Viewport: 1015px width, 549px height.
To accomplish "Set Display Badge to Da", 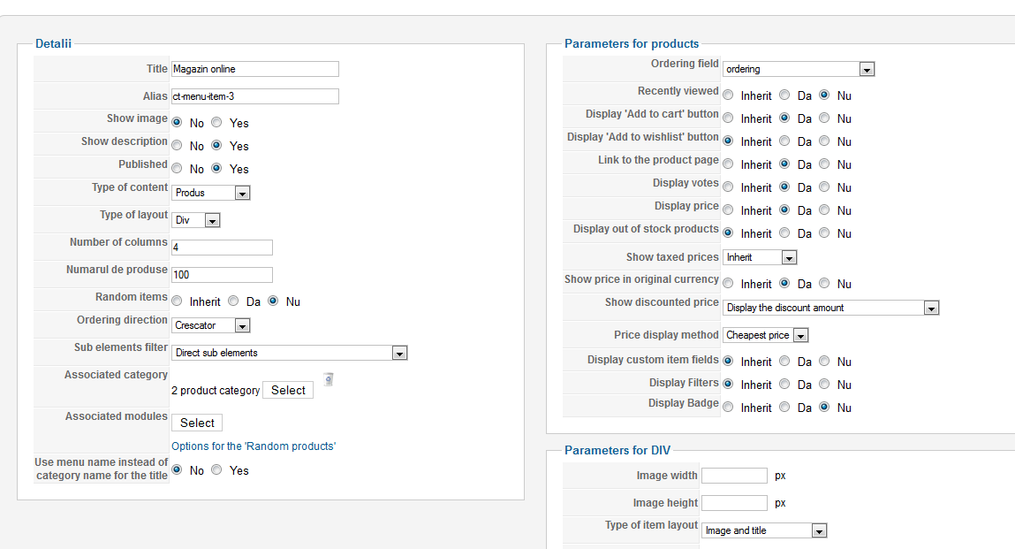I will [x=784, y=408].
